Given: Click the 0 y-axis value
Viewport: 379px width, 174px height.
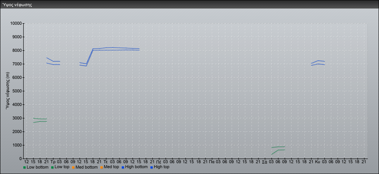Looking at the screenshot, I should click(x=21, y=159).
